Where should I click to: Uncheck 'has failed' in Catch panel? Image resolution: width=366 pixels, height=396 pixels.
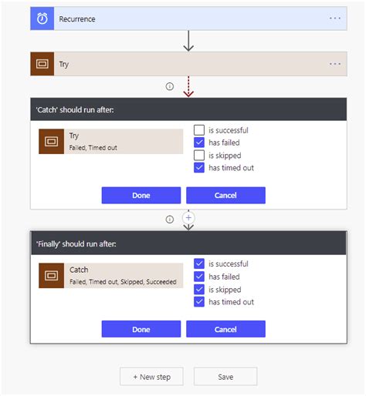pyautogui.click(x=199, y=143)
